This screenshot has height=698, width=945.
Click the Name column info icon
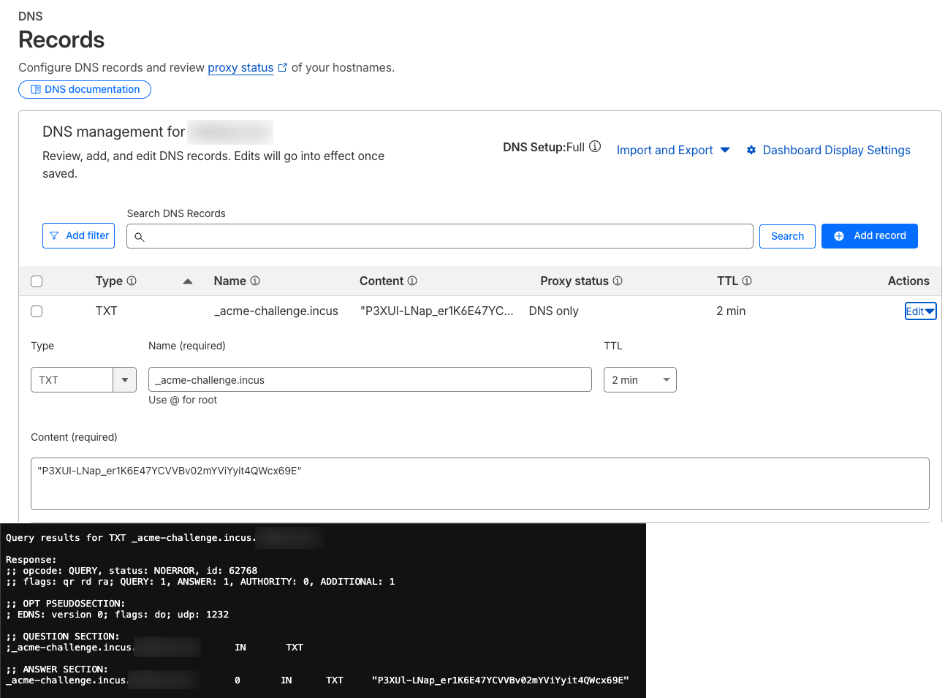click(255, 281)
